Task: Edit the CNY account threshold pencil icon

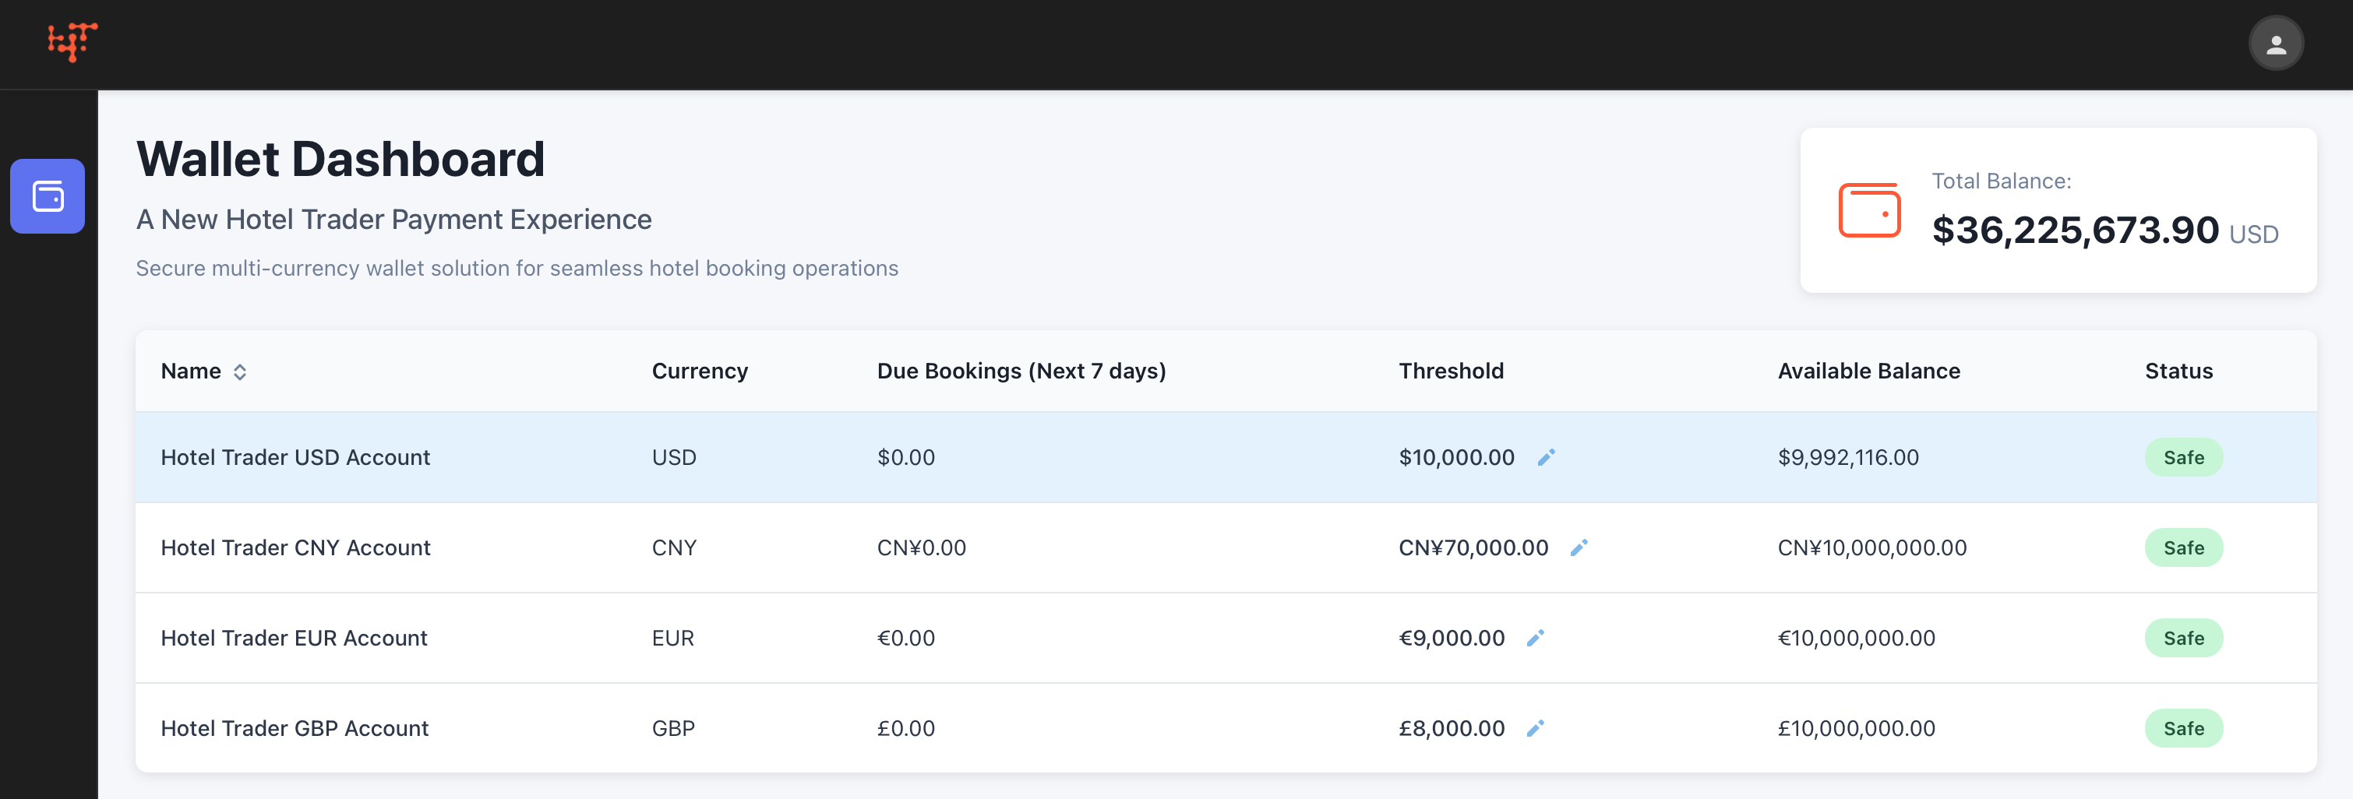Action: point(1579,548)
